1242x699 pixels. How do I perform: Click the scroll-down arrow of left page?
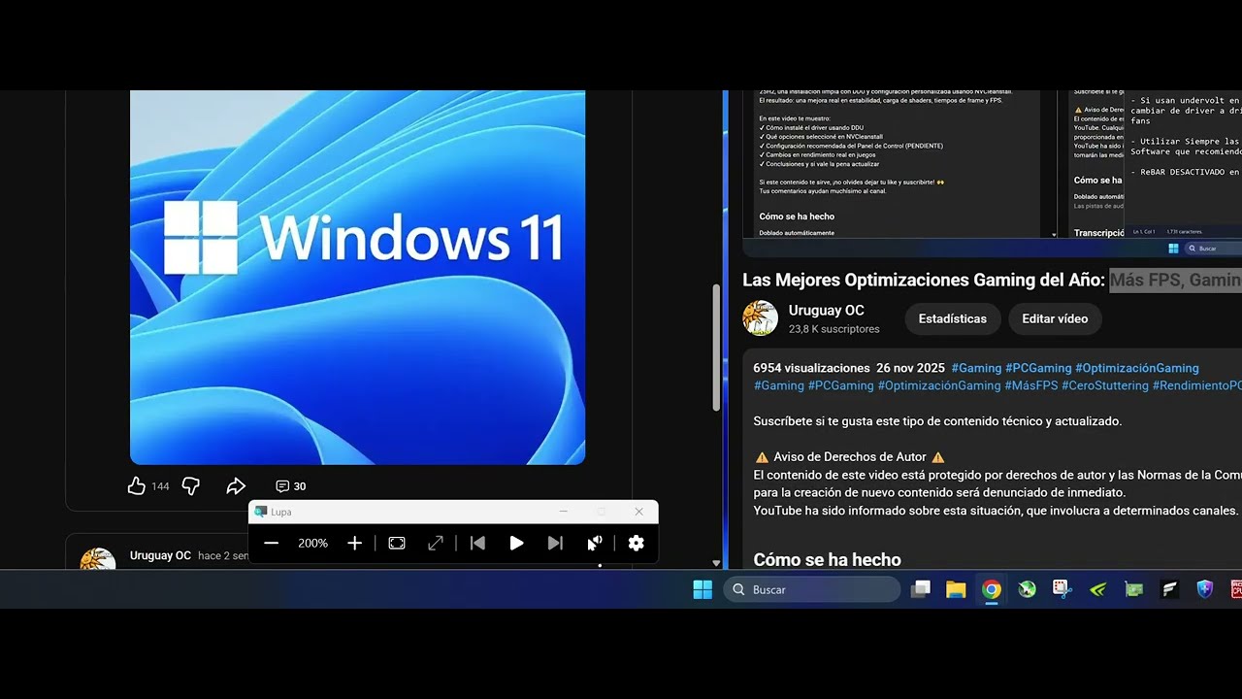717,563
